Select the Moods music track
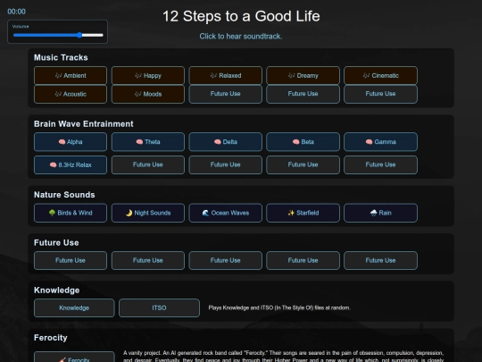Image resolution: width=482 pixels, height=362 pixels. point(148,94)
